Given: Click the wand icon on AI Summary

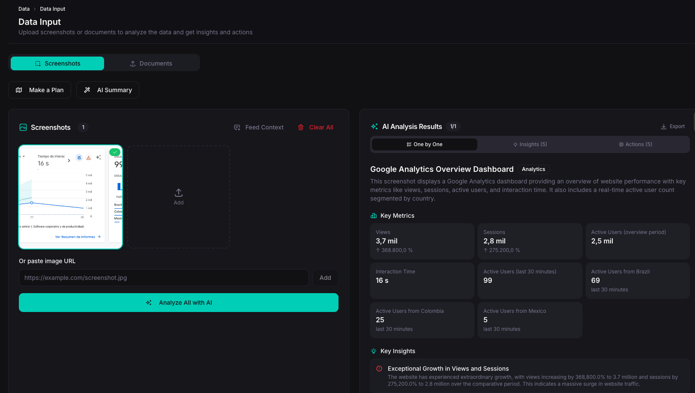Looking at the screenshot, I should coord(87,90).
